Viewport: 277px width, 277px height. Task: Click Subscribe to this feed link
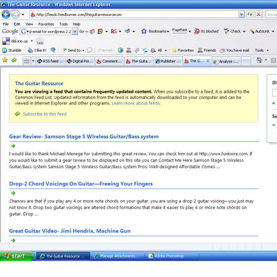[44, 114]
